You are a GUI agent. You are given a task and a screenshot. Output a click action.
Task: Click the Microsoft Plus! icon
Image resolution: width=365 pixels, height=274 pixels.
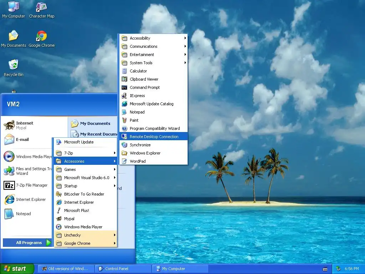pos(59,210)
